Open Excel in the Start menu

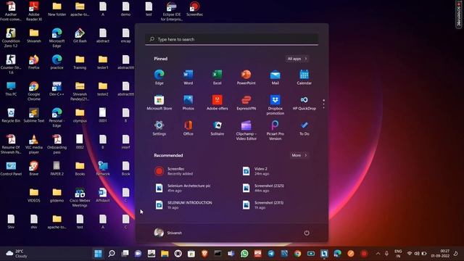point(217,78)
